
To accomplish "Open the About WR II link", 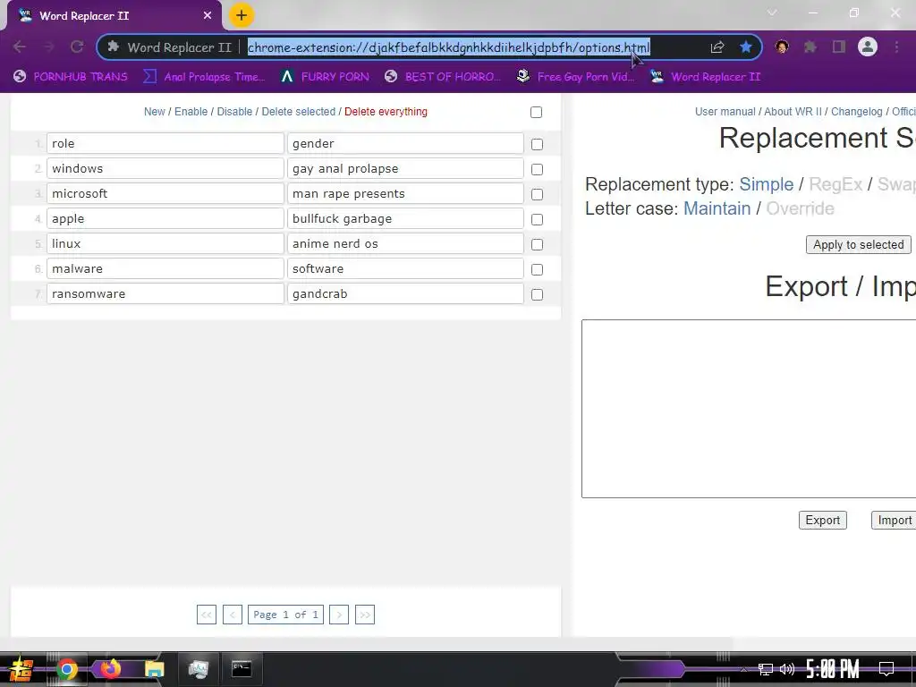I will point(793,112).
